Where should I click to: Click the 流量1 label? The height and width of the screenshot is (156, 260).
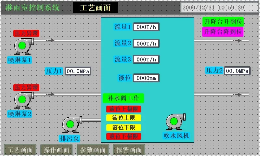click(123, 27)
